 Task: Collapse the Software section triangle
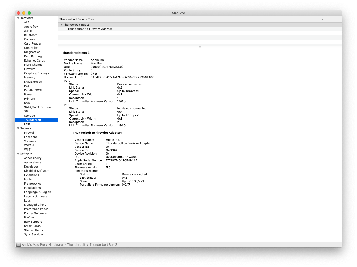pyautogui.click(x=18, y=154)
